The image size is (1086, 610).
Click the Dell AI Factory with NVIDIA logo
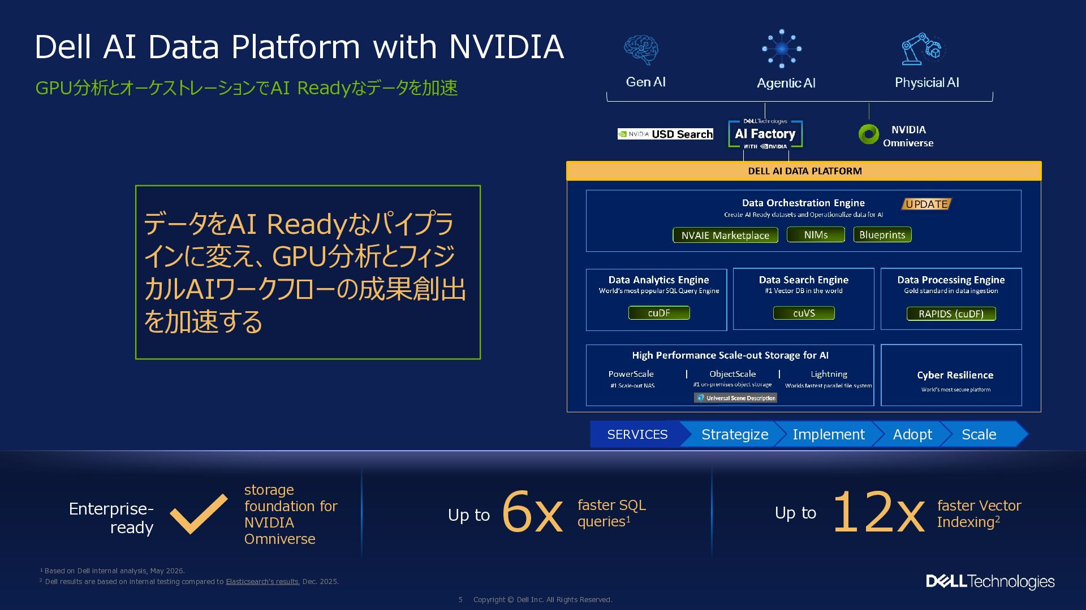pyautogui.click(x=765, y=134)
